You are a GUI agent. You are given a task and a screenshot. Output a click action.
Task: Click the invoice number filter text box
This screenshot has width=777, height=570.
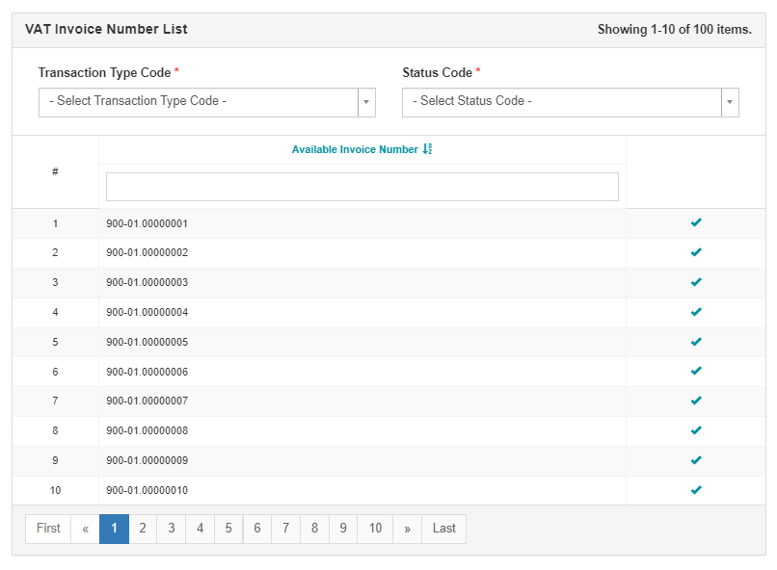pyautogui.click(x=362, y=187)
